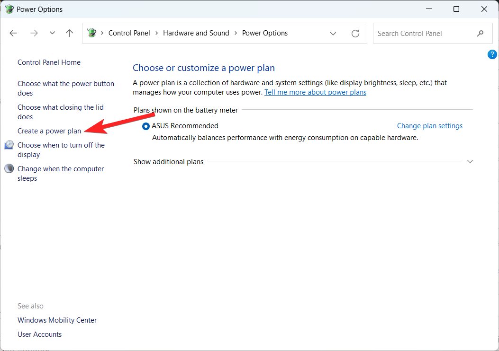
Task: Go up one folder level
Action: pos(69,33)
